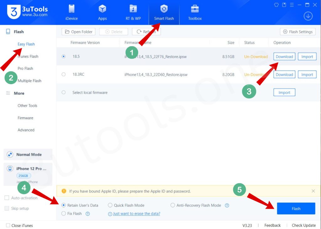This screenshot has width=321, height=229.
Task: Open Firmware in sidebar
Action: click(x=25, y=118)
